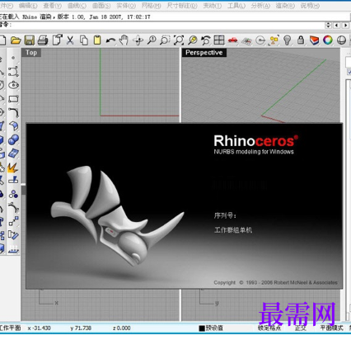The width and height of the screenshot is (351, 340).
Task: Open the circle-with-dot object snap icon
Action: click(260, 40)
